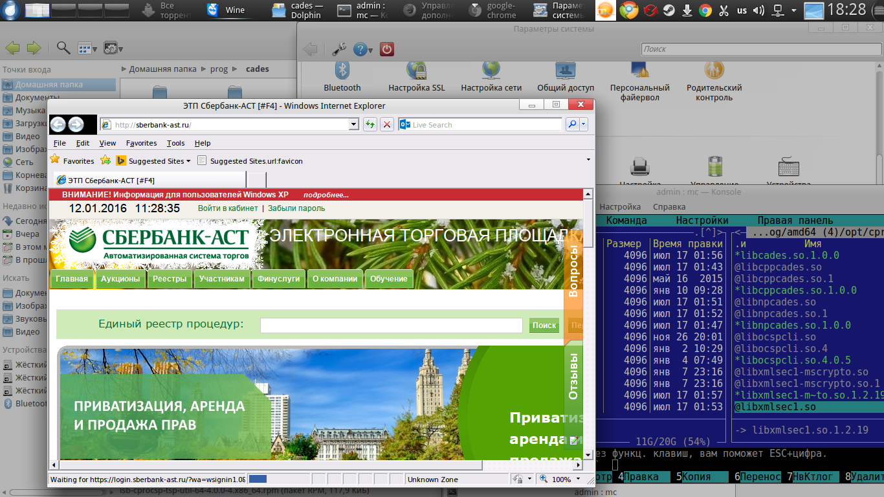The height and width of the screenshot is (497, 884).
Task: Click the us keyboard layout indicator
Action: [x=742, y=10]
